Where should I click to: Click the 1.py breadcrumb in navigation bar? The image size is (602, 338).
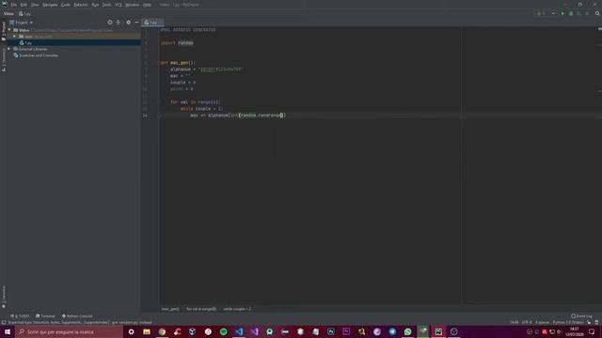coord(25,14)
